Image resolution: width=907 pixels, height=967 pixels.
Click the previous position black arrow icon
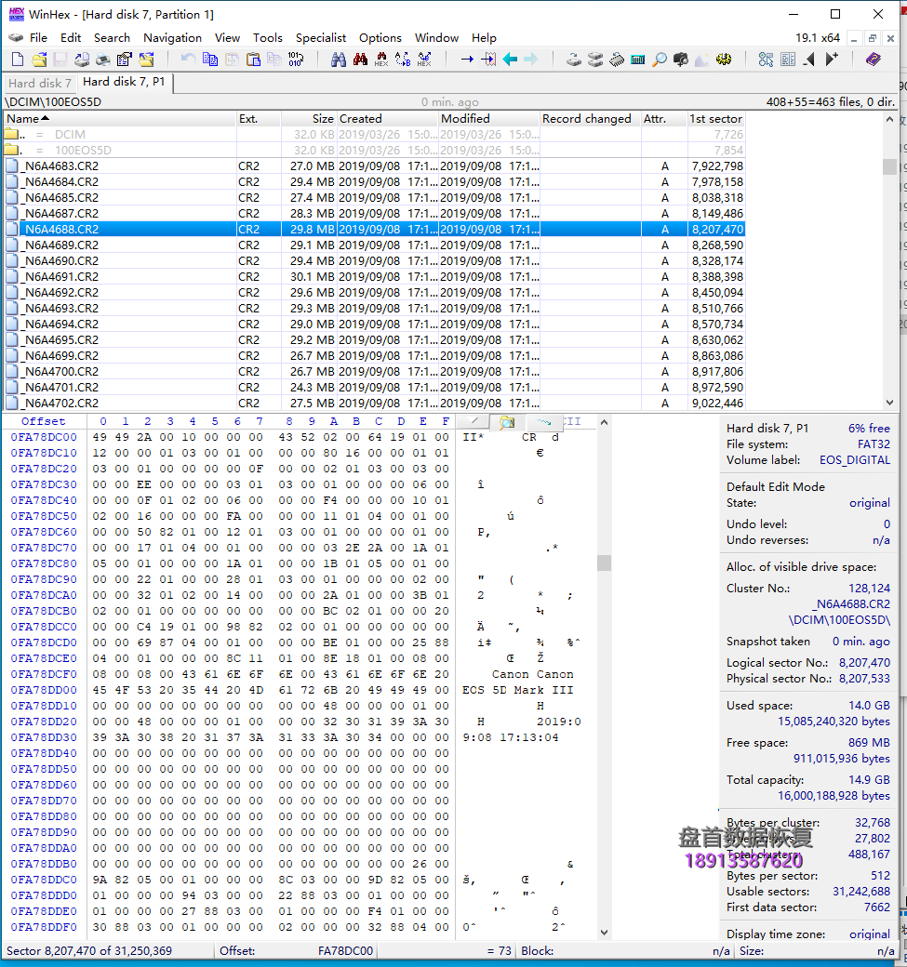coord(809,60)
